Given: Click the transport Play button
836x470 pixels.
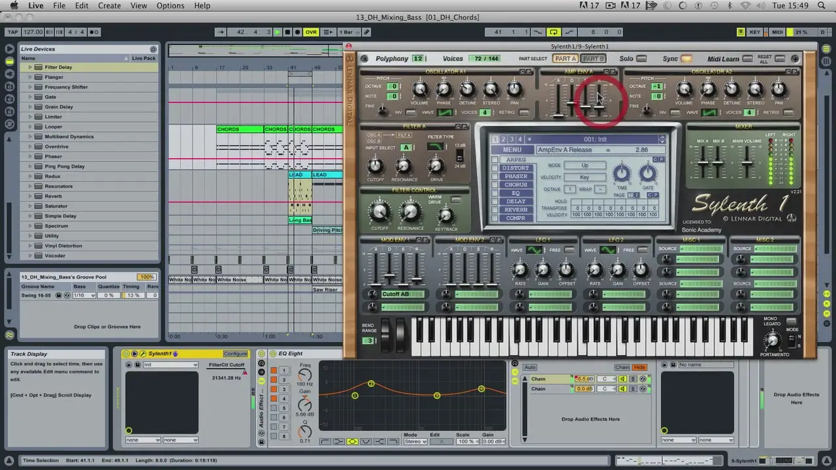Looking at the screenshot, I should click(278, 32).
